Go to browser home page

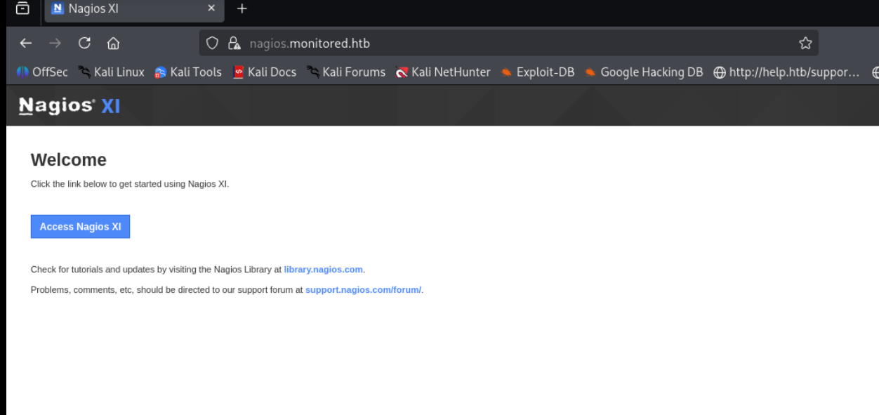(x=113, y=44)
